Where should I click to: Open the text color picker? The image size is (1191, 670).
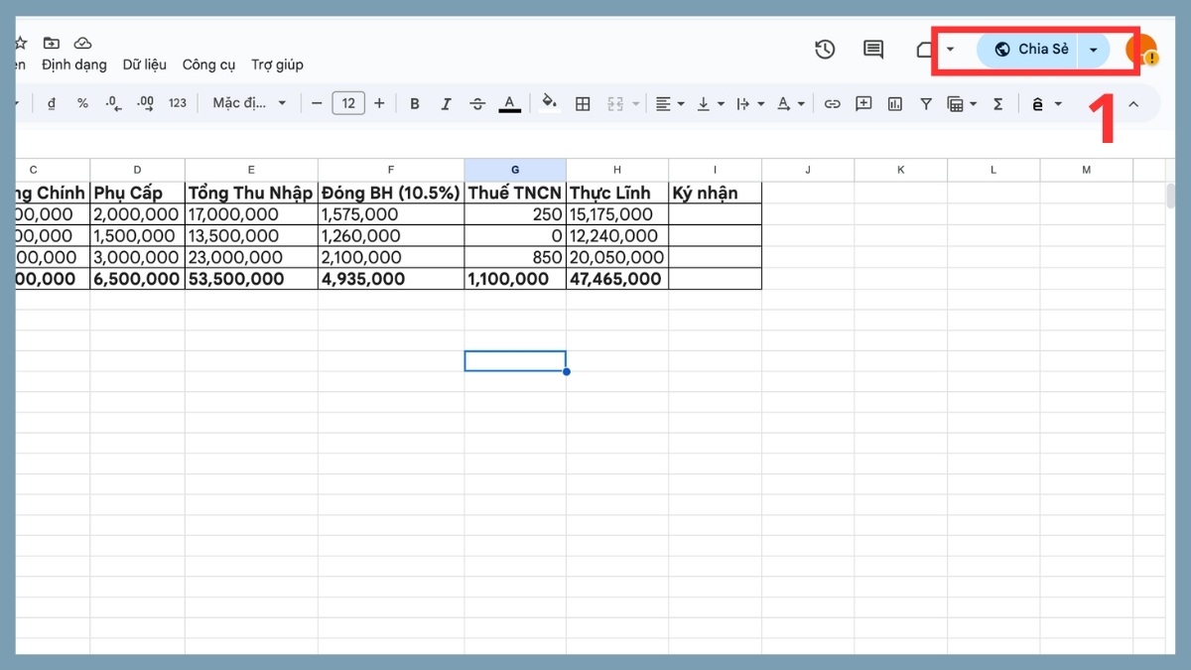click(x=509, y=102)
